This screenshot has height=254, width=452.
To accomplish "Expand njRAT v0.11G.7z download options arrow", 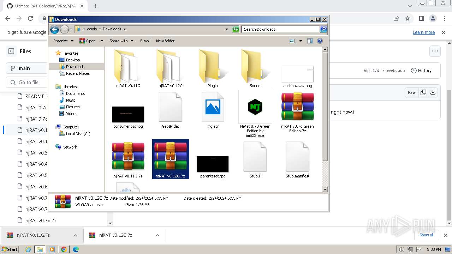I will coord(75,235).
